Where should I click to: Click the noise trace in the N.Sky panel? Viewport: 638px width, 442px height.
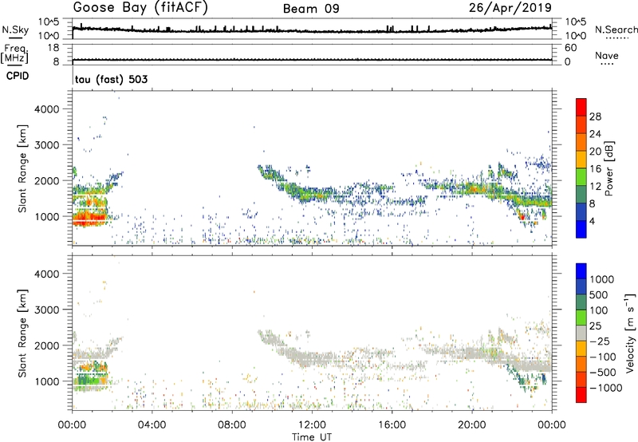312,30
